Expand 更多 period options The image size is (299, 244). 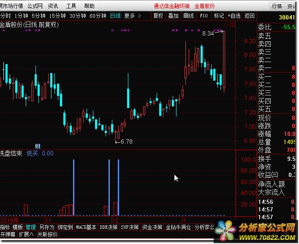(x=132, y=16)
